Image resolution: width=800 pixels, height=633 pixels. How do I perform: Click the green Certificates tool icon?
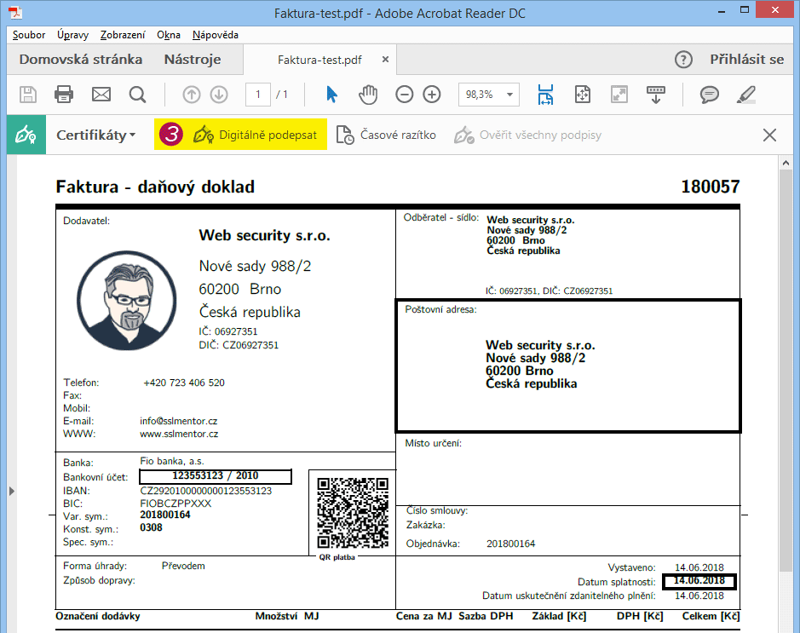26,135
